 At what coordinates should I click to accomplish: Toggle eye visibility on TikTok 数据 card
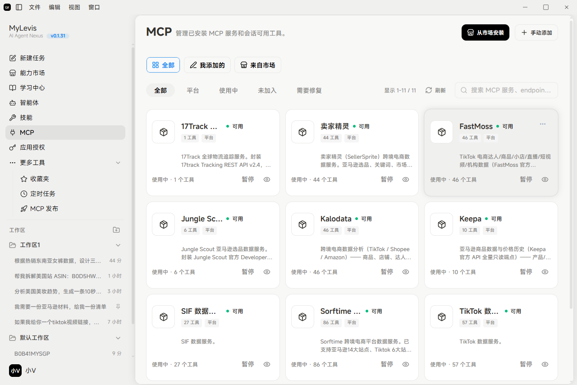[545, 364]
